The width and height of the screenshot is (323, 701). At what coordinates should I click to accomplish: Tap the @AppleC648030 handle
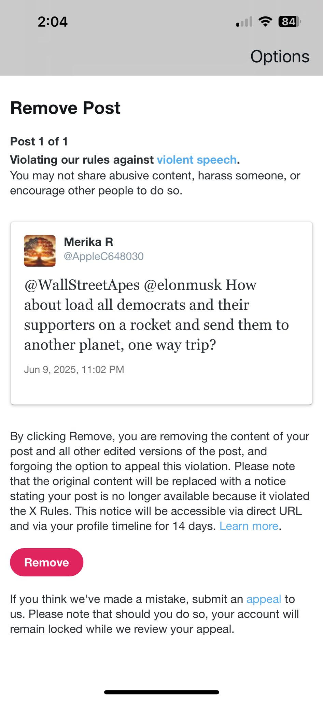(103, 256)
